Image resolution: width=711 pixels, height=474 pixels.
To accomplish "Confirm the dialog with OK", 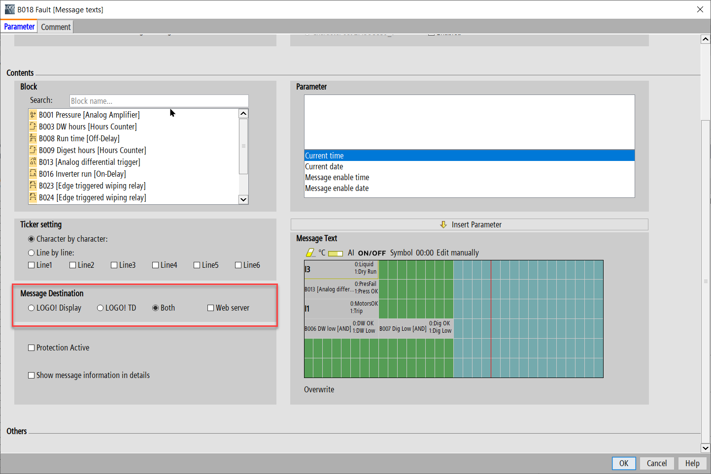I will (x=623, y=463).
